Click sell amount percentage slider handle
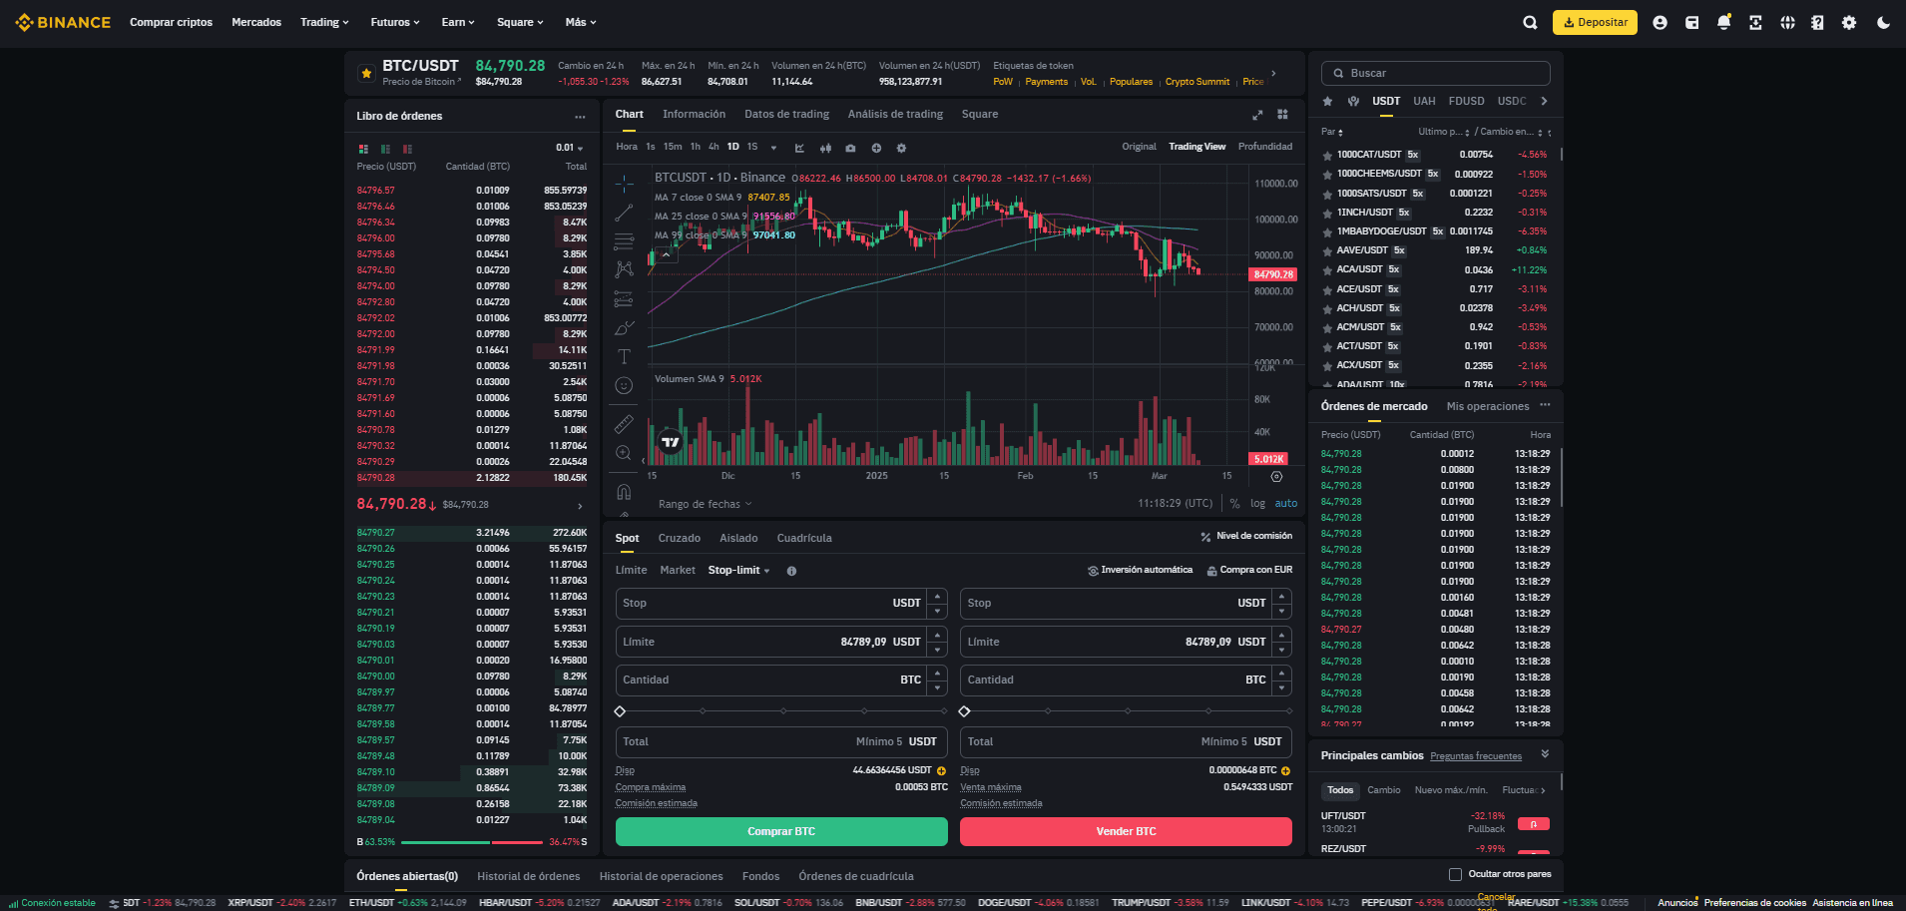Viewport: 1906px width, 911px height. (964, 711)
